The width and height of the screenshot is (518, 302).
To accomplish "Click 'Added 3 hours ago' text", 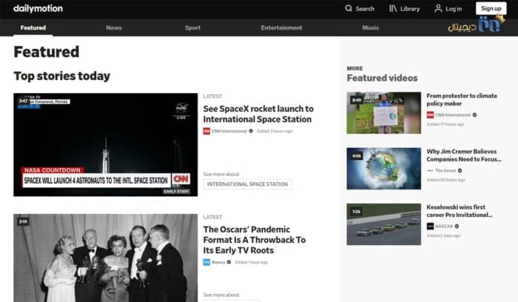I will coord(275,131).
